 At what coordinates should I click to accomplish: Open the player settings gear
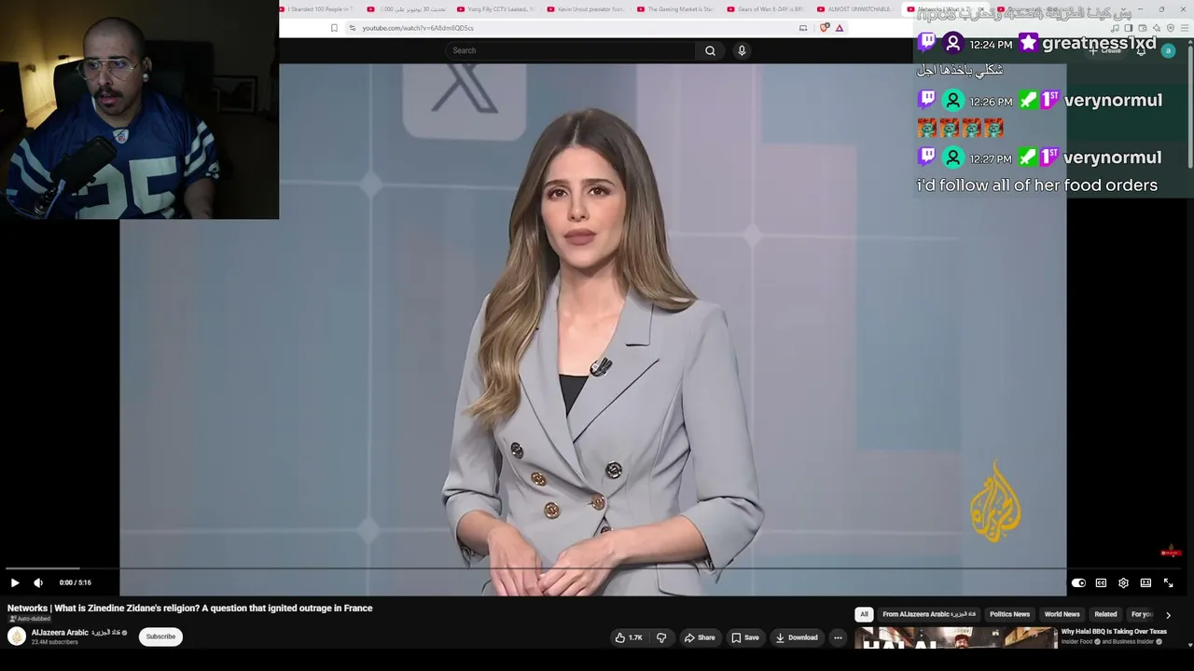pyautogui.click(x=1123, y=582)
